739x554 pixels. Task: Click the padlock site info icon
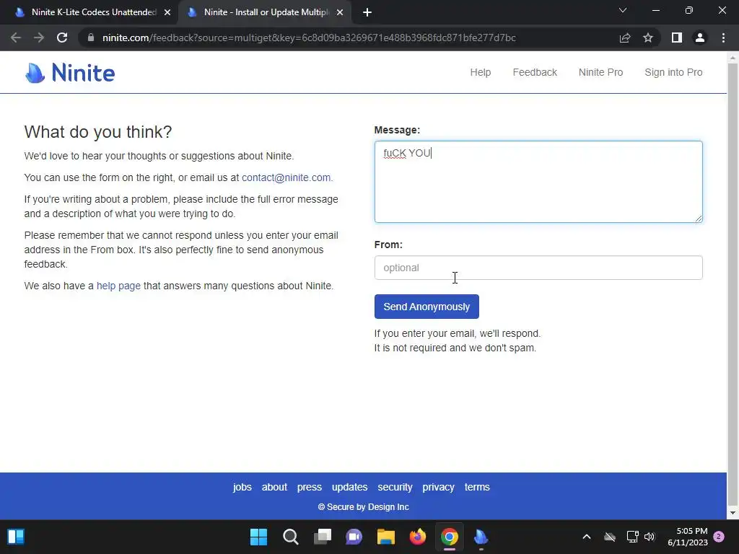click(91, 38)
